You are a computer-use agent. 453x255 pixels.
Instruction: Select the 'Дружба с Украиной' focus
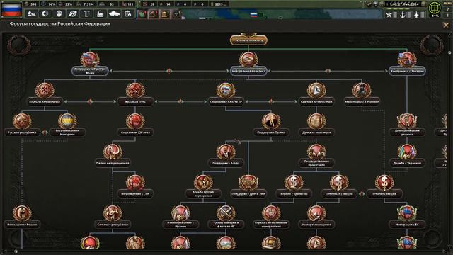click(x=407, y=156)
